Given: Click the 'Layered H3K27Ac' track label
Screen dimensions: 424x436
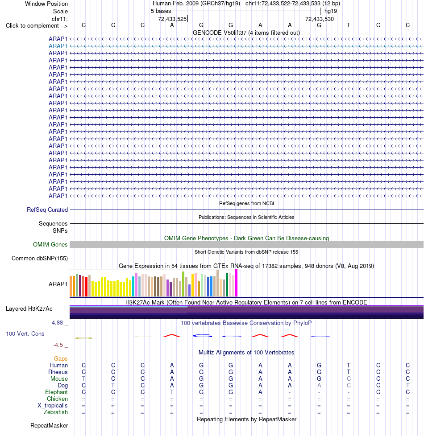Looking at the screenshot, I should (29, 309).
